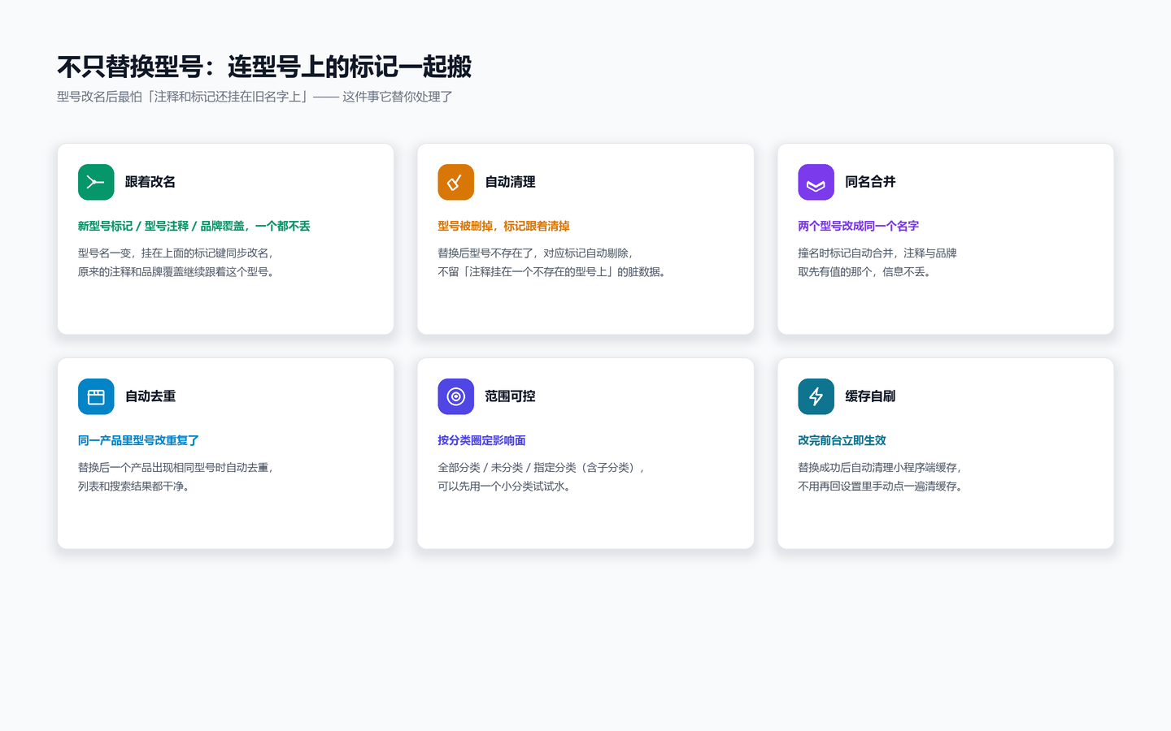Click the indigo 范围可控 target icon
1171x731 pixels.
pos(455,396)
